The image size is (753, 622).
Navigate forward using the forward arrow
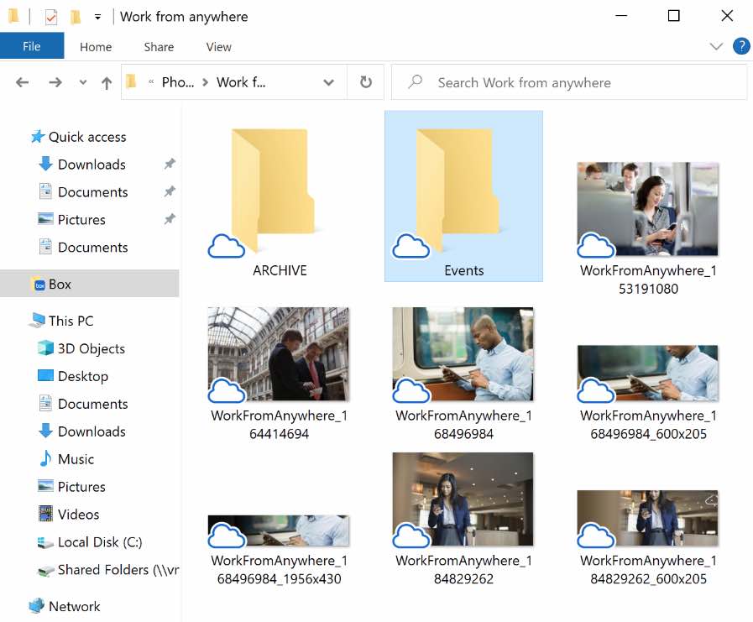click(52, 81)
